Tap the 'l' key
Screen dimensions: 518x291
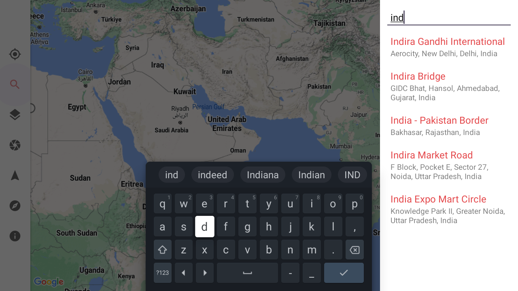coord(333,227)
